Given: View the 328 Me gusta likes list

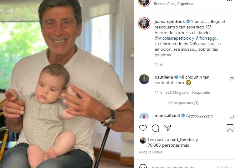Looking at the screenshot, I should 177,93.
